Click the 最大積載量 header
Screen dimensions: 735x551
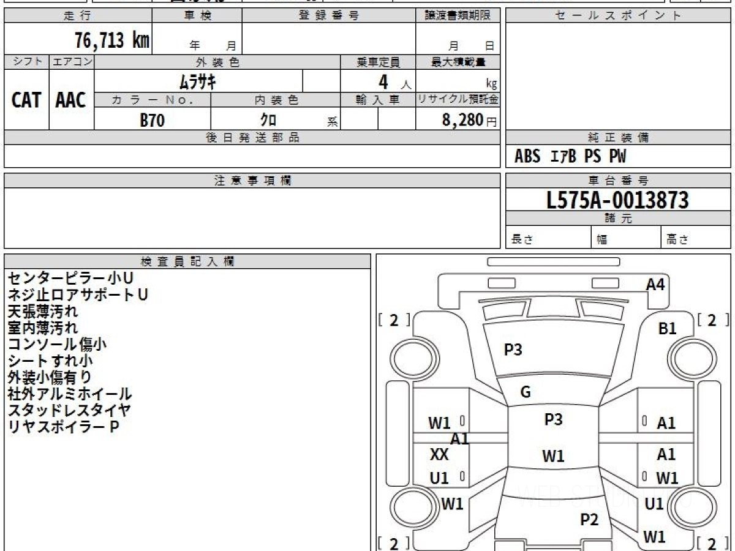(x=458, y=62)
